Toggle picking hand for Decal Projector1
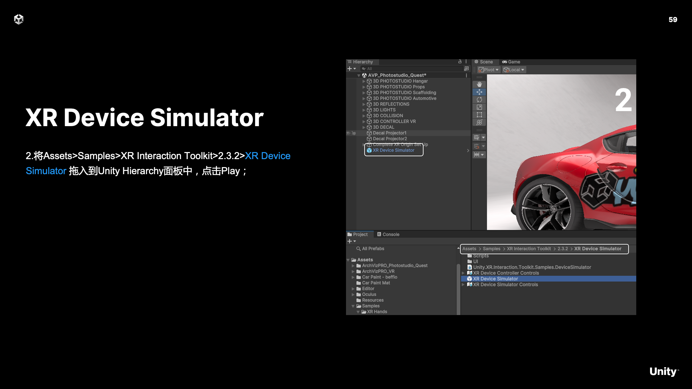This screenshot has height=389, width=692. (x=354, y=133)
